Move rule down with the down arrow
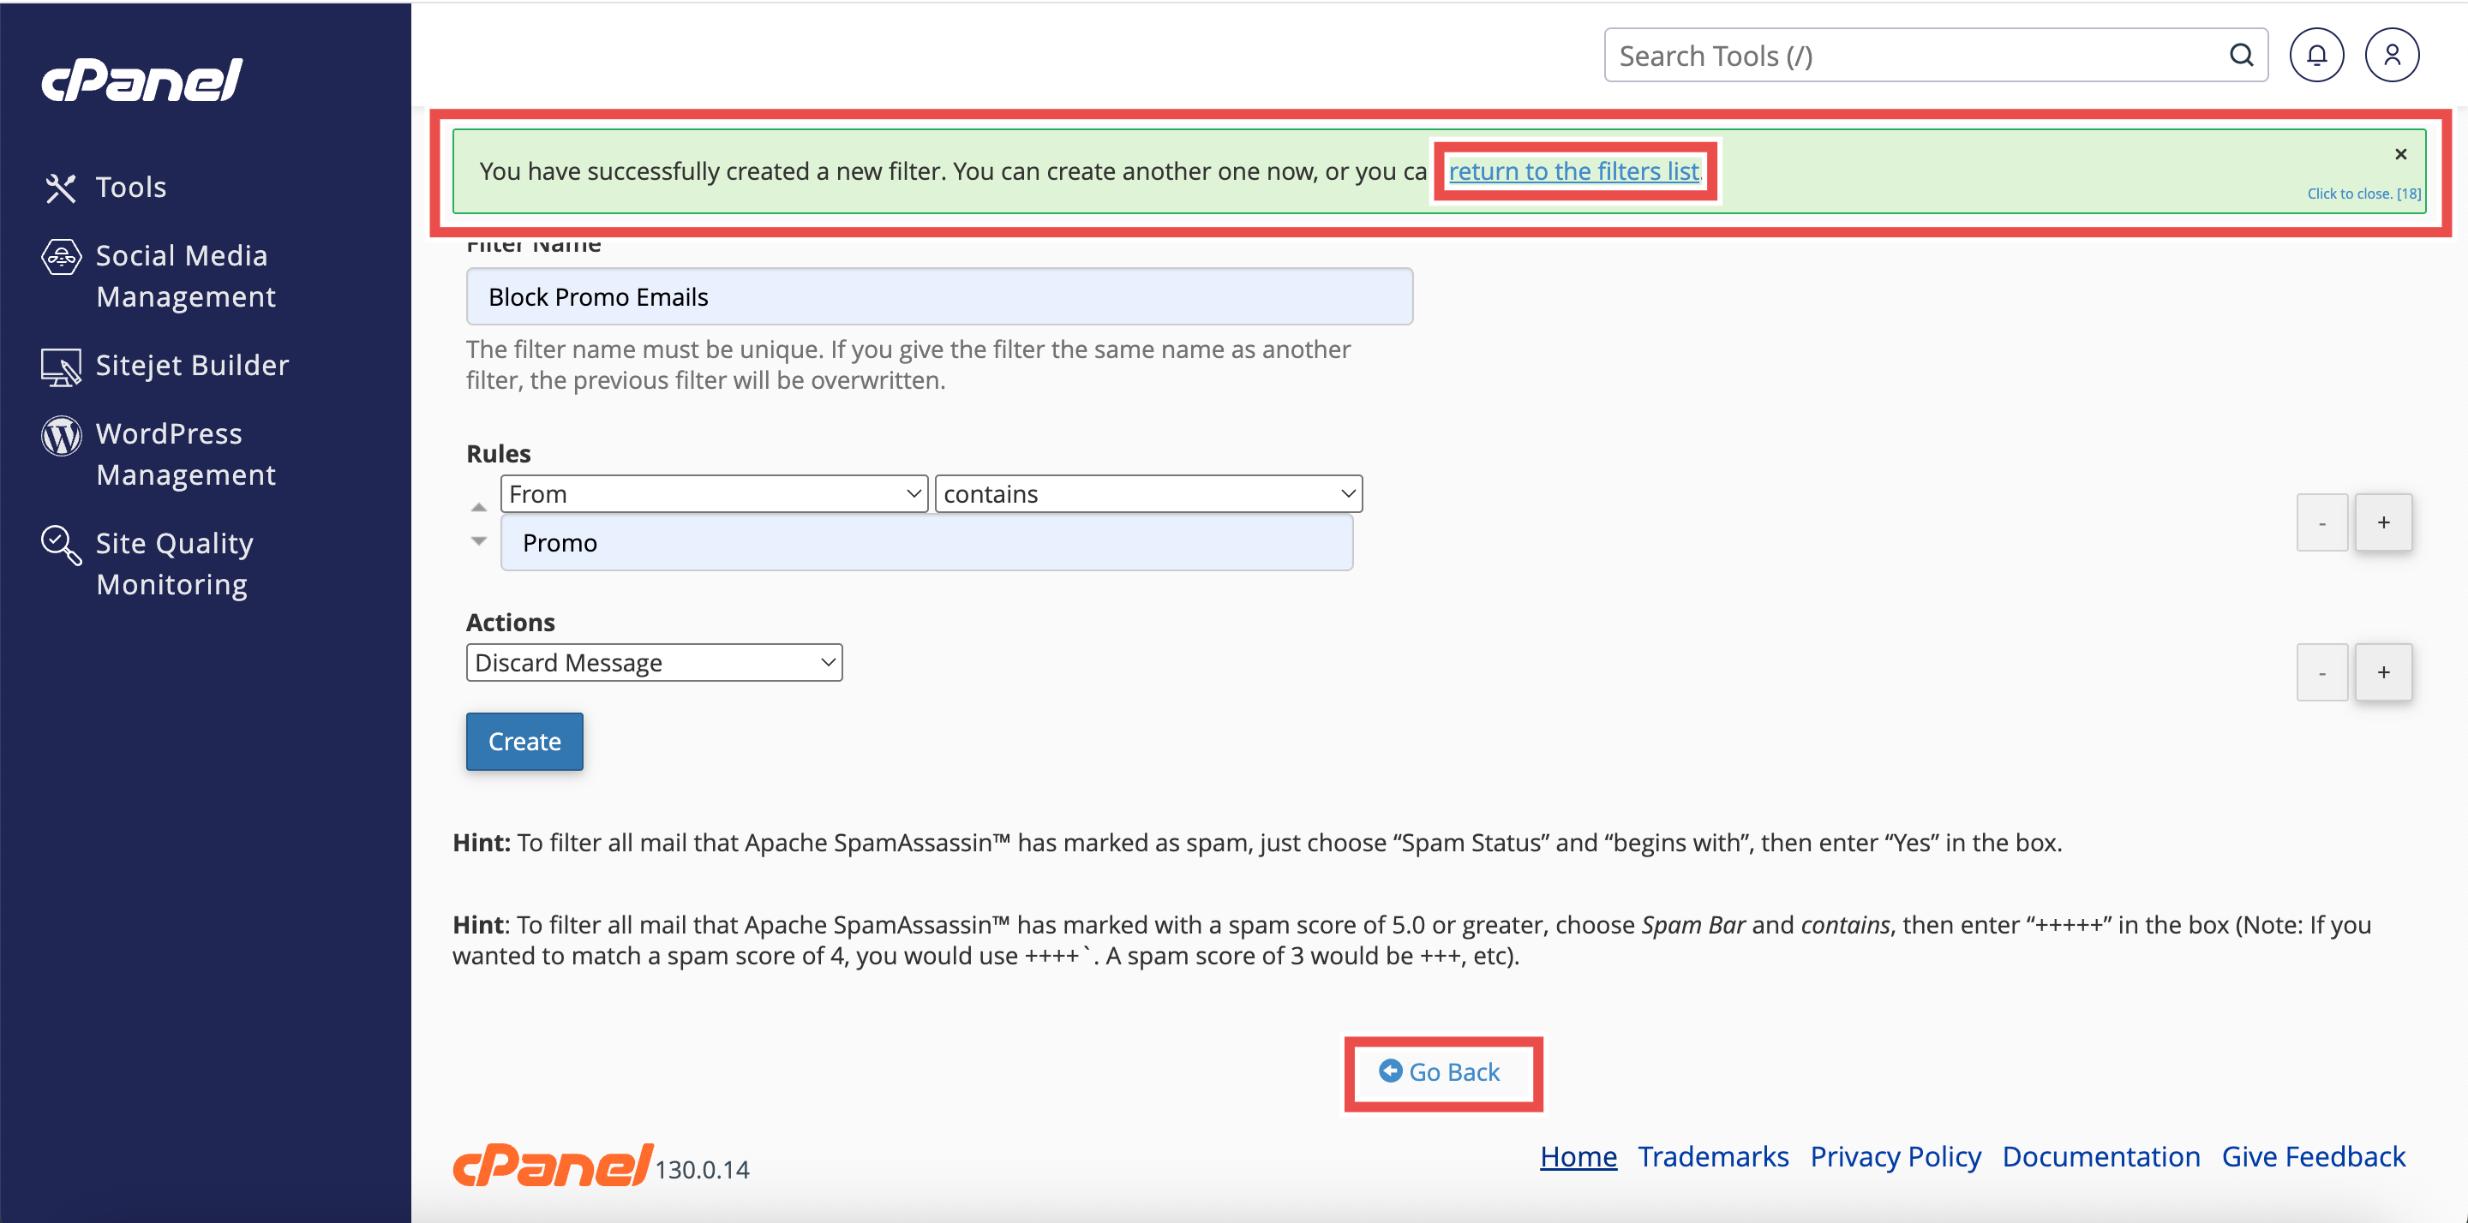2468x1223 pixels. point(479,541)
